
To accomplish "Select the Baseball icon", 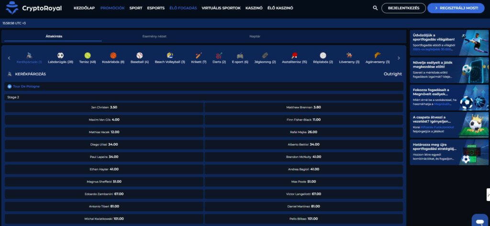I will 139,56.
